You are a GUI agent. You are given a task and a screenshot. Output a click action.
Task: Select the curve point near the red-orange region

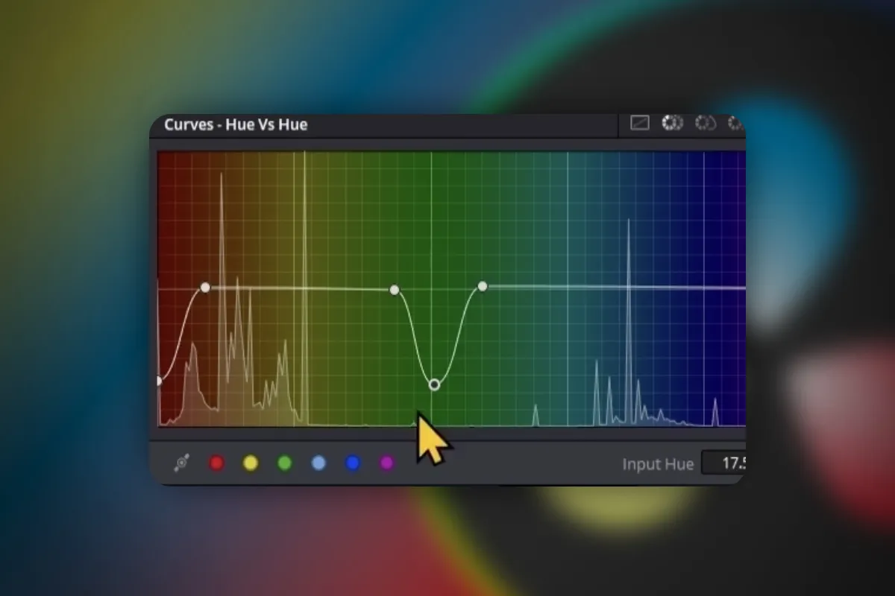[206, 287]
